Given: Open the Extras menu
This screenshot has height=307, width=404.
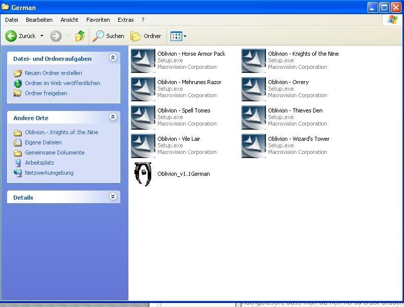Looking at the screenshot, I should [125, 20].
